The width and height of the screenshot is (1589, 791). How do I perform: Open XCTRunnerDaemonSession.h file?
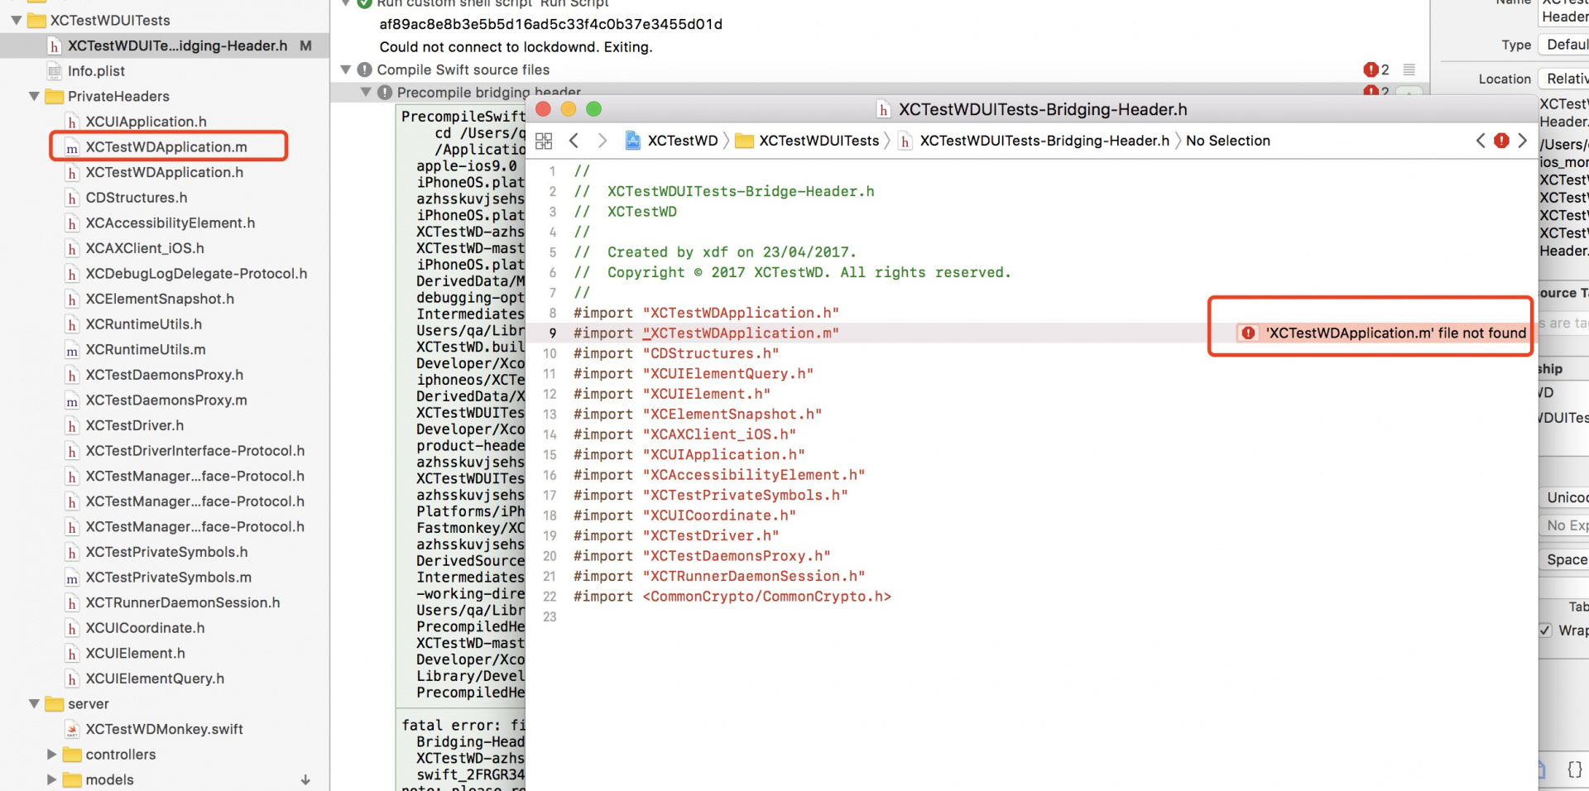(182, 602)
